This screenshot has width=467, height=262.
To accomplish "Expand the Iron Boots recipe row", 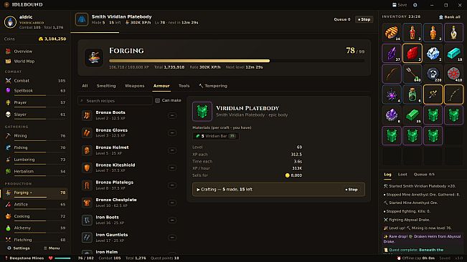I will pos(172,220).
